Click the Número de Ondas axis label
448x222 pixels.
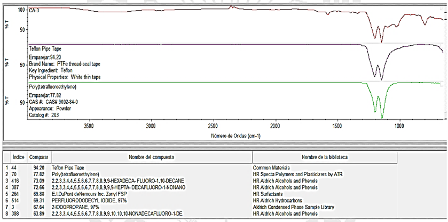tap(234, 136)
